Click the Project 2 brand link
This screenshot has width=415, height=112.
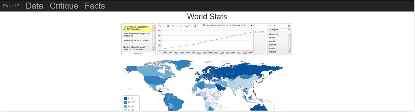[11, 6]
